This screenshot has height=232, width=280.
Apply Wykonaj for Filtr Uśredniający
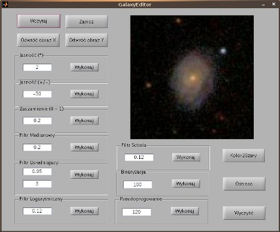pos(85,175)
